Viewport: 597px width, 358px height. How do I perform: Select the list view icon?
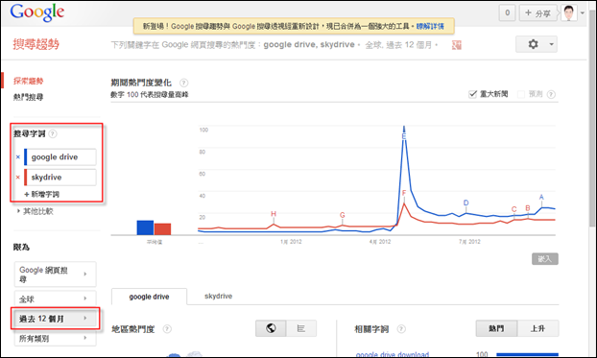[x=301, y=328]
